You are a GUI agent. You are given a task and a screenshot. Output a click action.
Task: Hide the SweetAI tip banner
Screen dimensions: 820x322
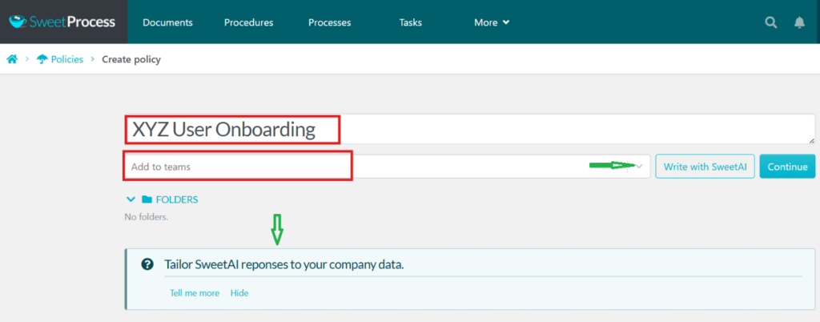coord(239,292)
